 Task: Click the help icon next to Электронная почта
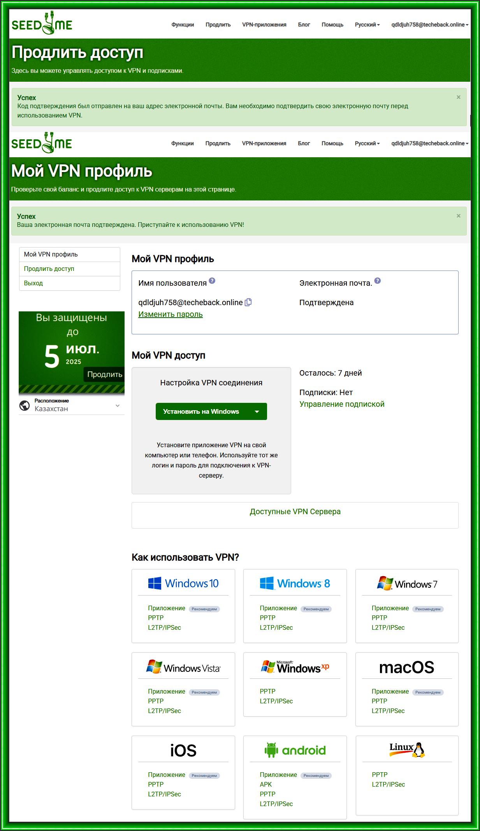point(378,281)
